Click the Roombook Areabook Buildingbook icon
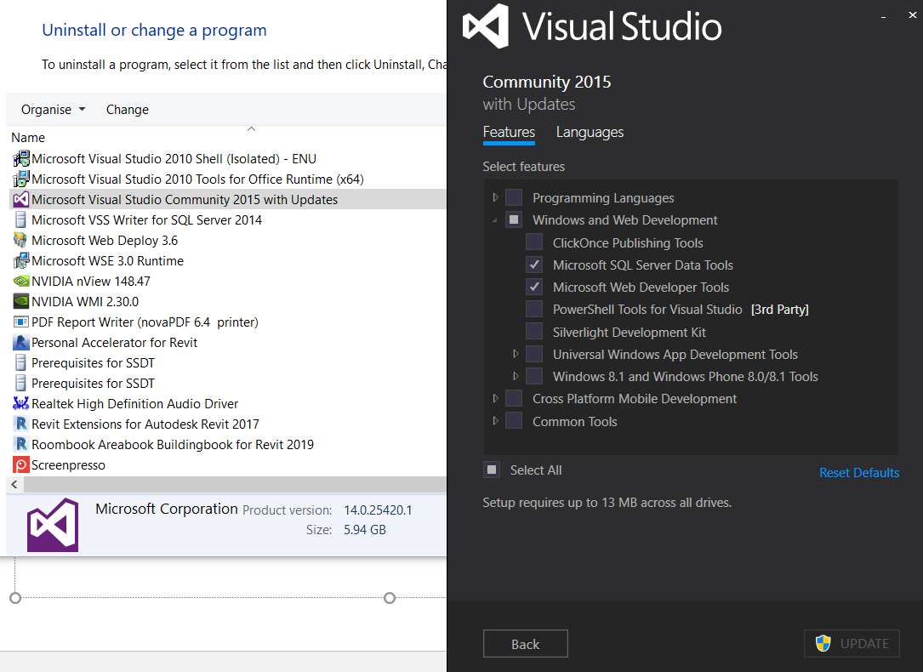923x672 pixels. pos(21,444)
